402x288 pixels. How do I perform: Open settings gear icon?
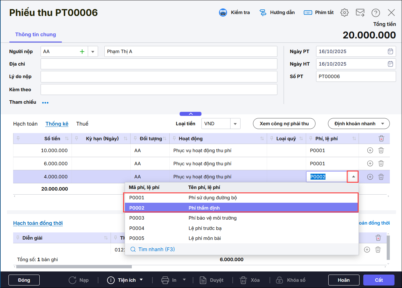pyautogui.click(x=344, y=13)
